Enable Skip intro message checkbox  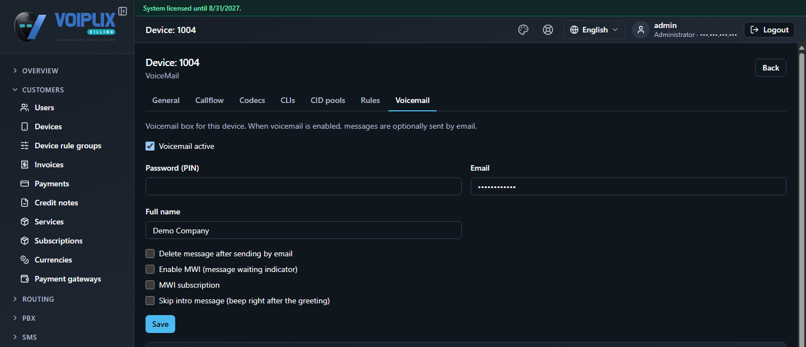coord(150,301)
